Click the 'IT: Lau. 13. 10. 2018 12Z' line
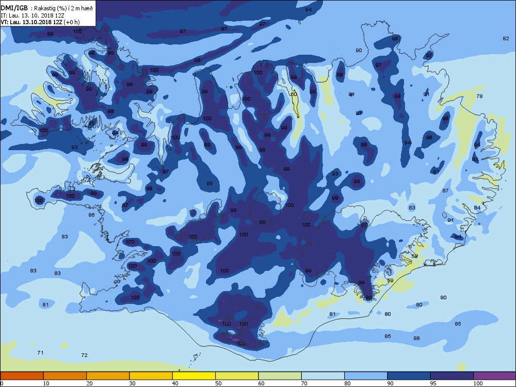The width and height of the screenshot is (516, 387). [32, 15]
